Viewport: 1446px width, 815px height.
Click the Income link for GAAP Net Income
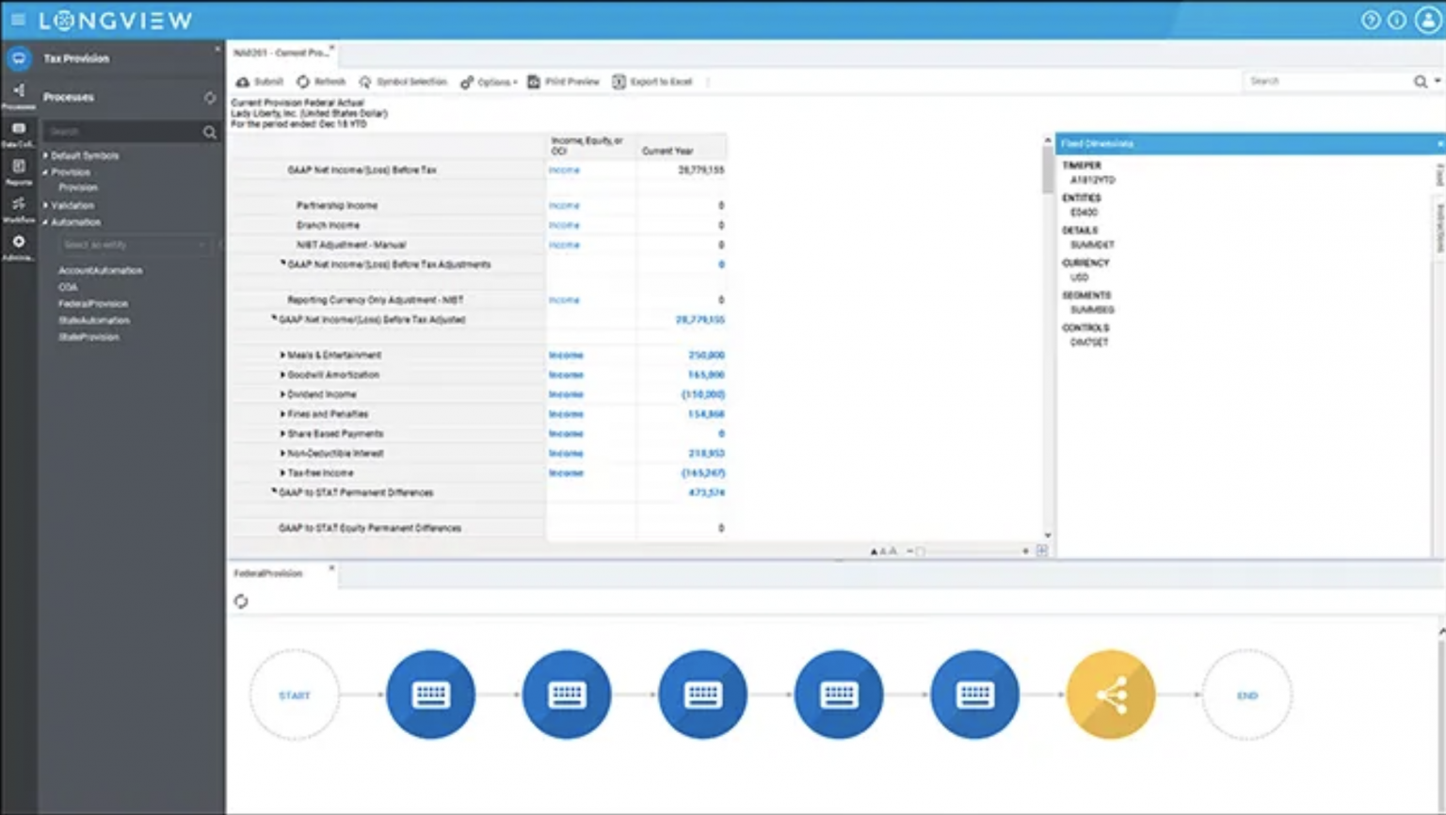pos(563,170)
